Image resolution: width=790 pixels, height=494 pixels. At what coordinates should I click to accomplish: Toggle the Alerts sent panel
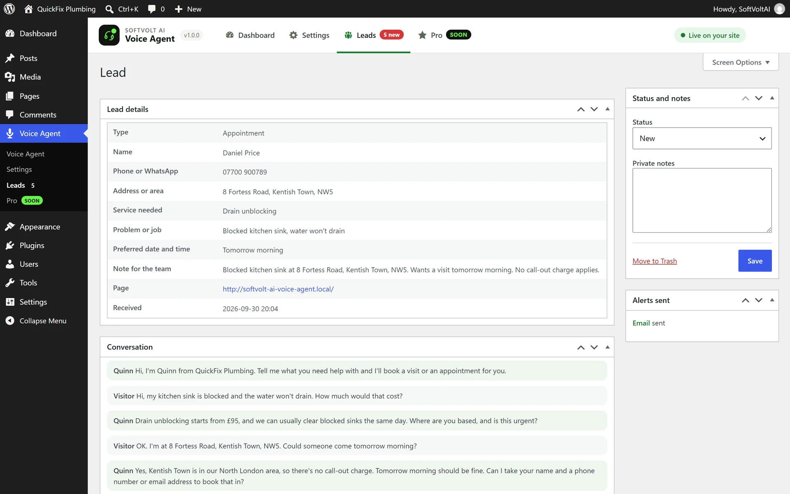click(x=772, y=300)
